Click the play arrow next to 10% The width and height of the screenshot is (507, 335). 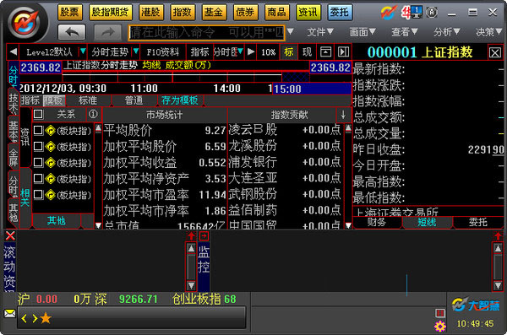(251, 51)
